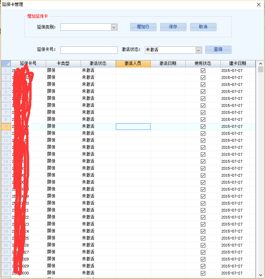Image resolution: width=265 pixels, height=279 pixels.
Task: Click 2015-07-27 date cell in row 26
Action: (238, 245)
